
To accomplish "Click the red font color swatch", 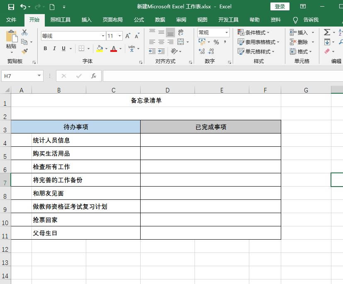I will point(113,50).
